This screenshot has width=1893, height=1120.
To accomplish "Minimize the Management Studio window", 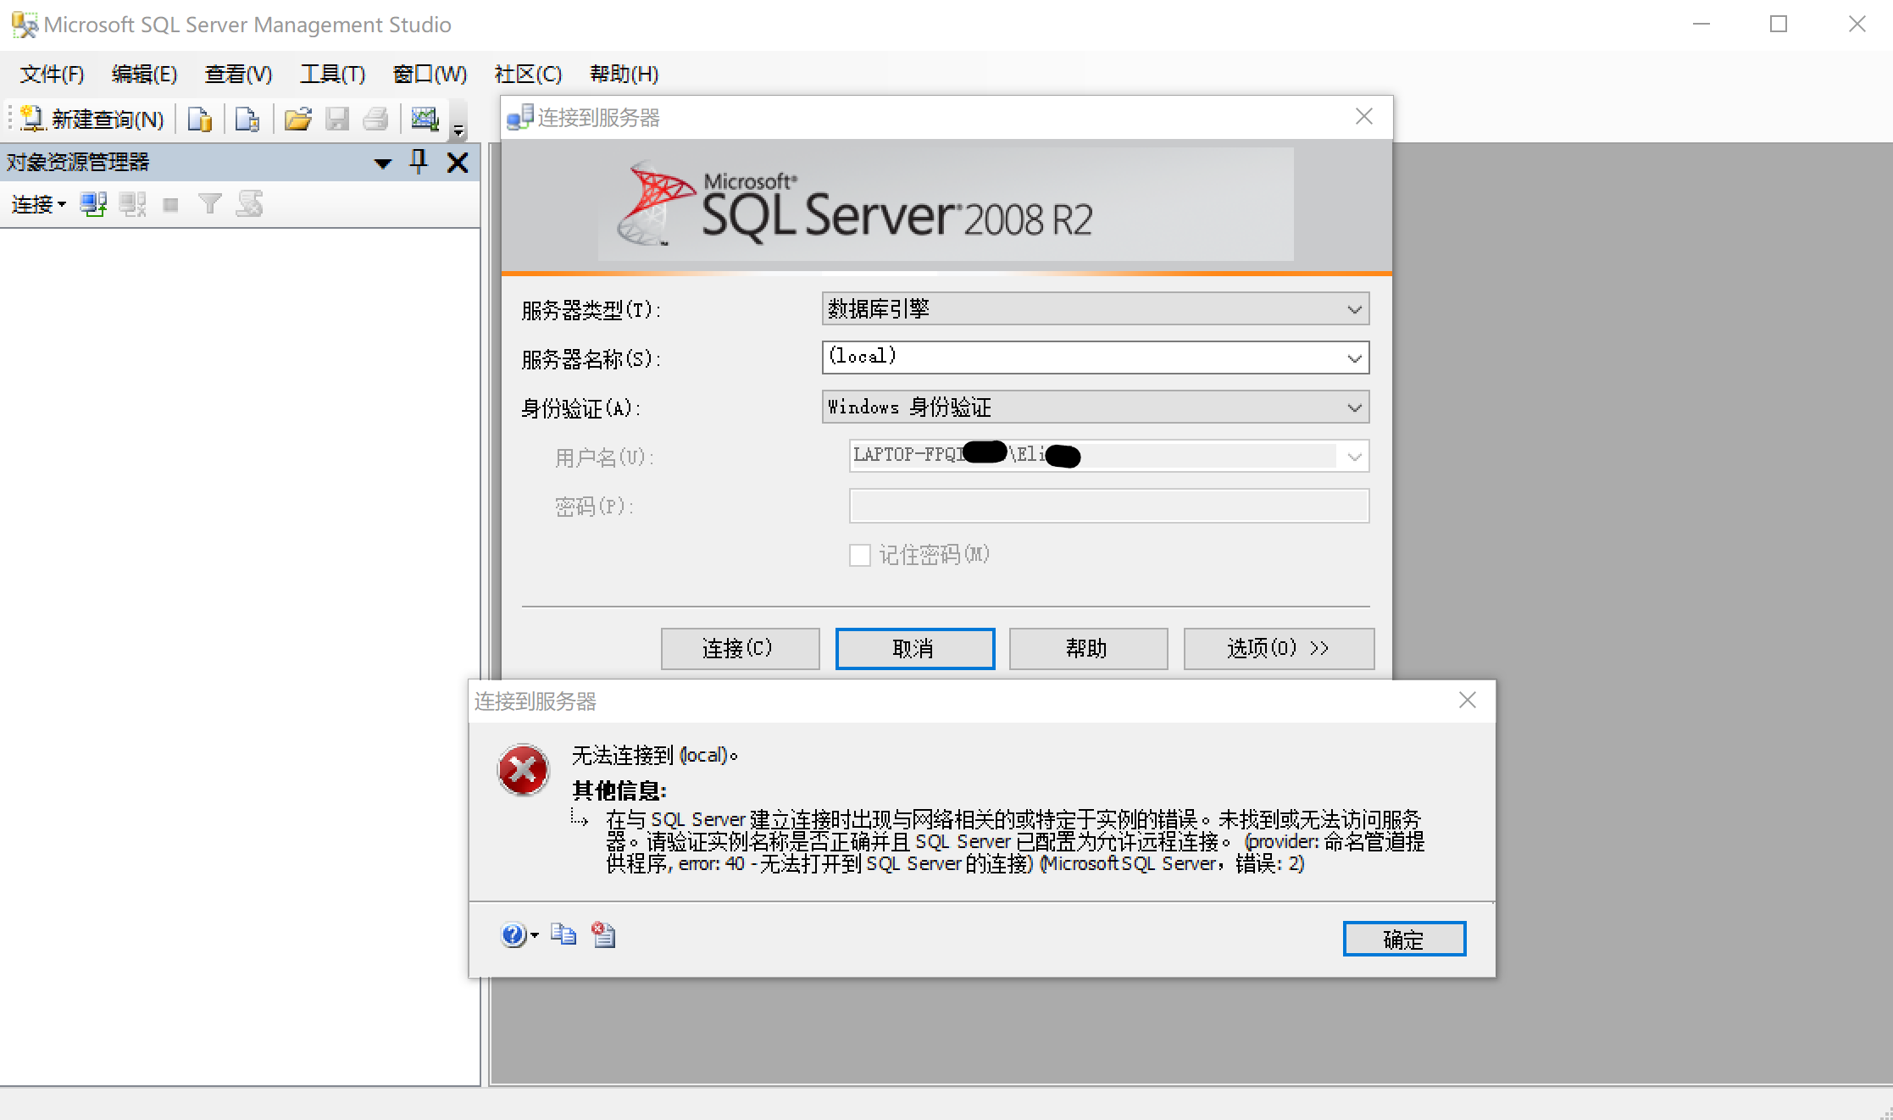I will (1701, 25).
